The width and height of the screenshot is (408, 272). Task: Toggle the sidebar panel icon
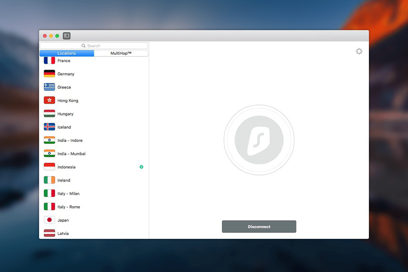click(67, 36)
